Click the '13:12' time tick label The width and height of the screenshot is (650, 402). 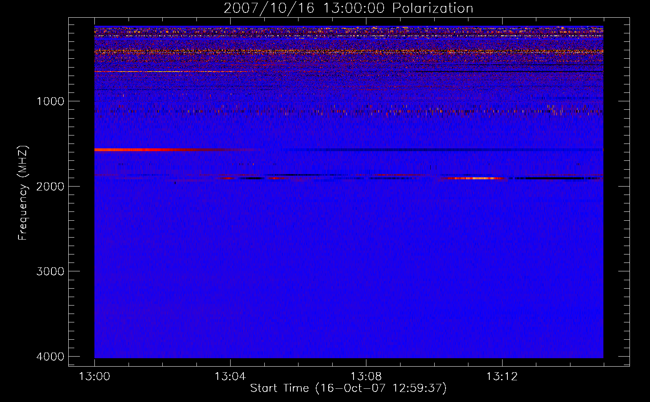pos(502,377)
